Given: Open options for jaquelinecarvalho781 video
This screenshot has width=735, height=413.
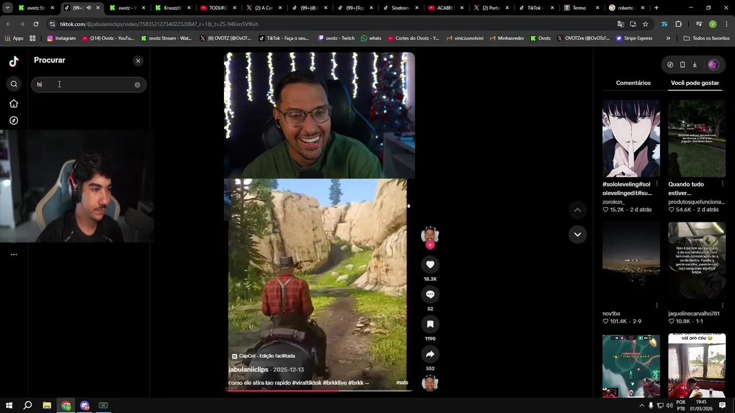Looking at the screenshot, I should click(x=722, y=305).
